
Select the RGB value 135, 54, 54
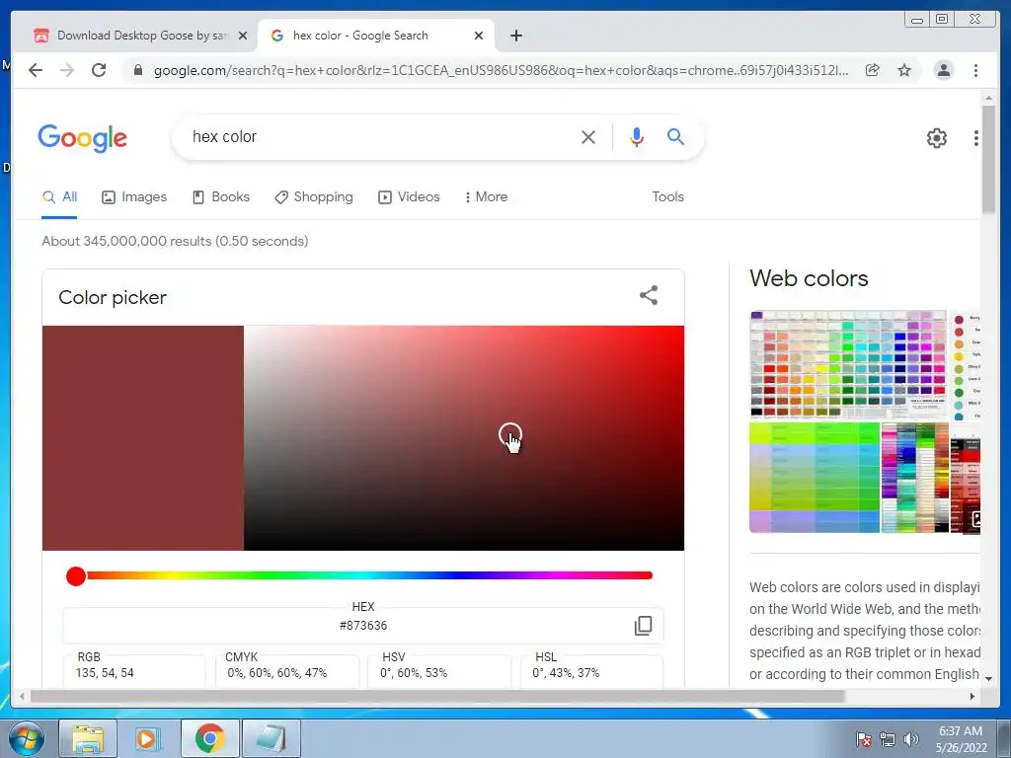point(105,673)
